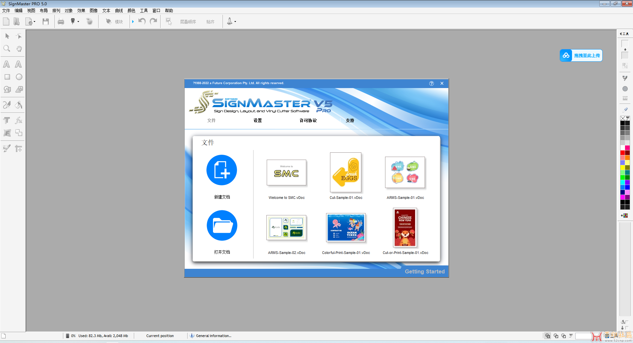
Task: Click the line style icon in right panel
Action: pyautogui.click(x=625, y=98)
